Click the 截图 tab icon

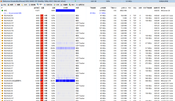[9, 5]
